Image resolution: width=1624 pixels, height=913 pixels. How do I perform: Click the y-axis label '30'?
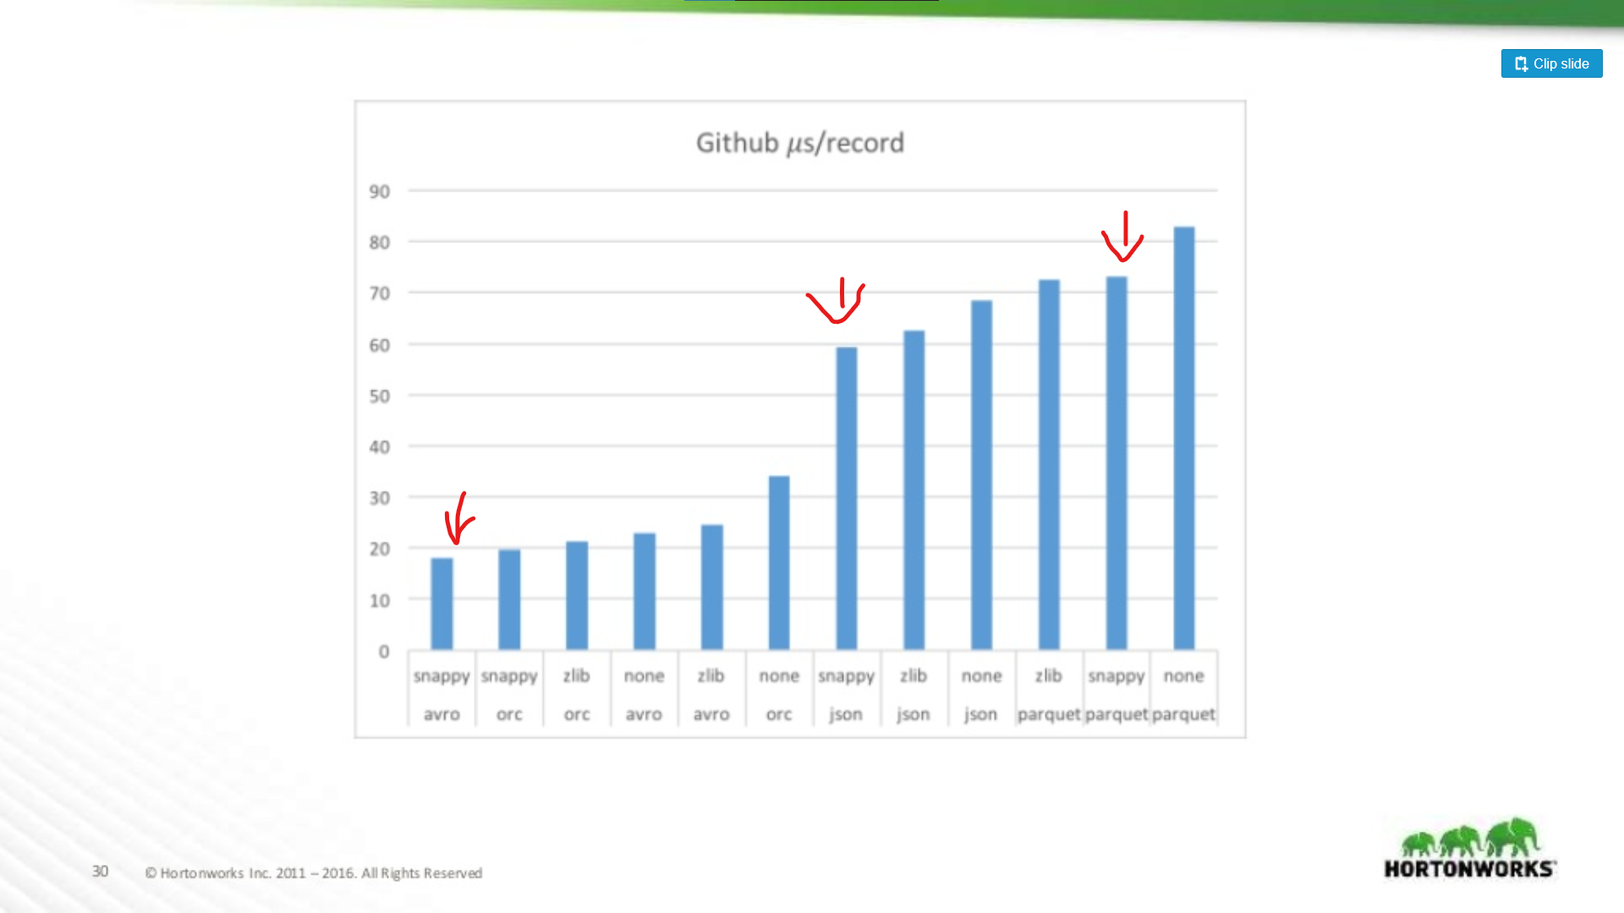click(380, 498)
